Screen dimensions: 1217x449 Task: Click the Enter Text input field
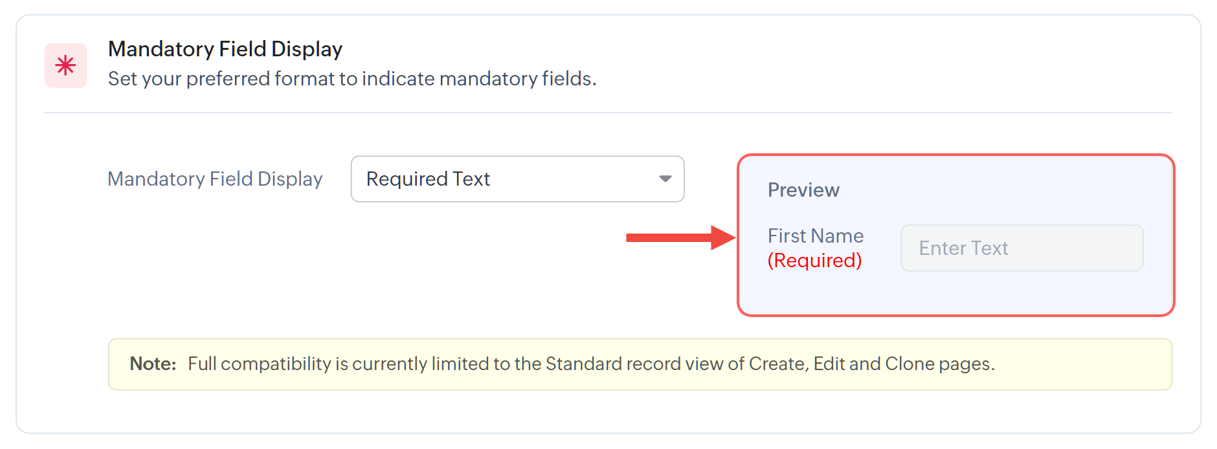pyautogui.click(x=1022, y=248)
